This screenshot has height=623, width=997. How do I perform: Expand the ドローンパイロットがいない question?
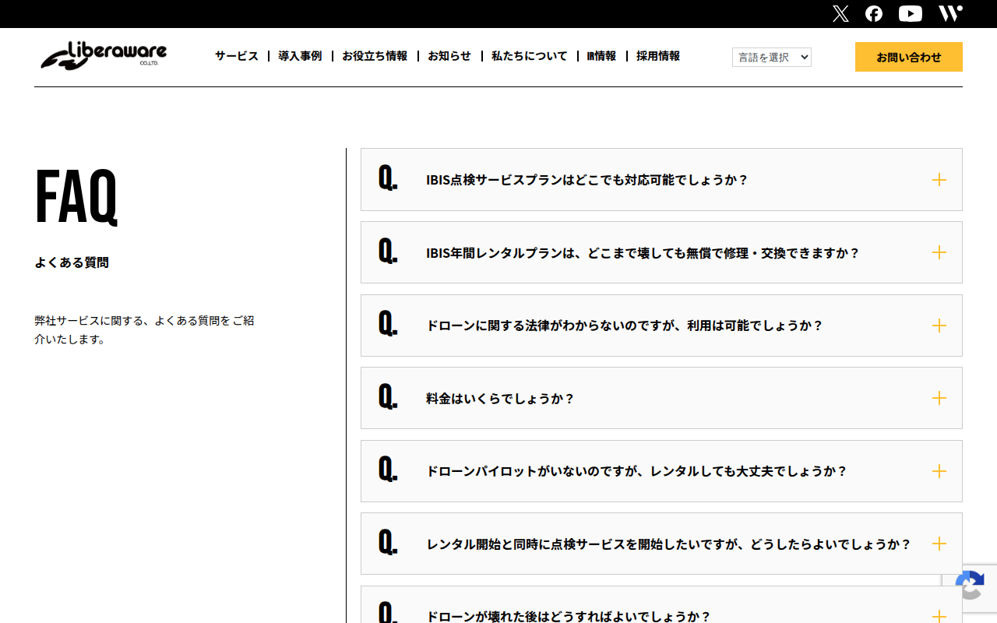pos(661,471)
